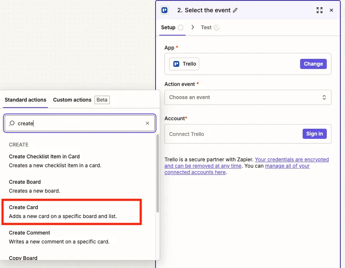Close the Select the event panel
Screen dimensions: 345x268
pyautogui.click(x=331, y=10)
